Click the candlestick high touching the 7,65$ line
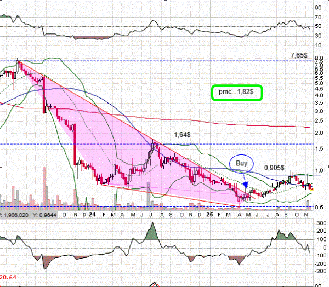This screenshot has width=329, height=287. (x=18, y=59)
